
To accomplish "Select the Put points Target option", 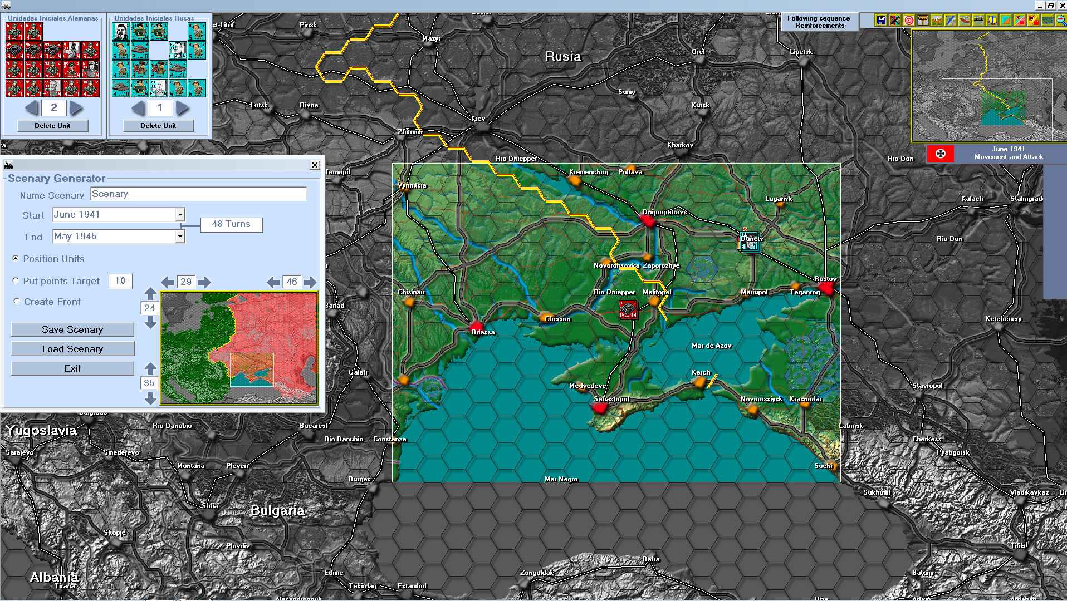I will coord(16,280).
